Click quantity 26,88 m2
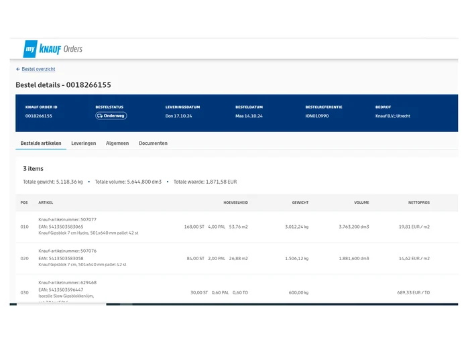This screenshot has width=472, height=354. [x=239, y=259]
